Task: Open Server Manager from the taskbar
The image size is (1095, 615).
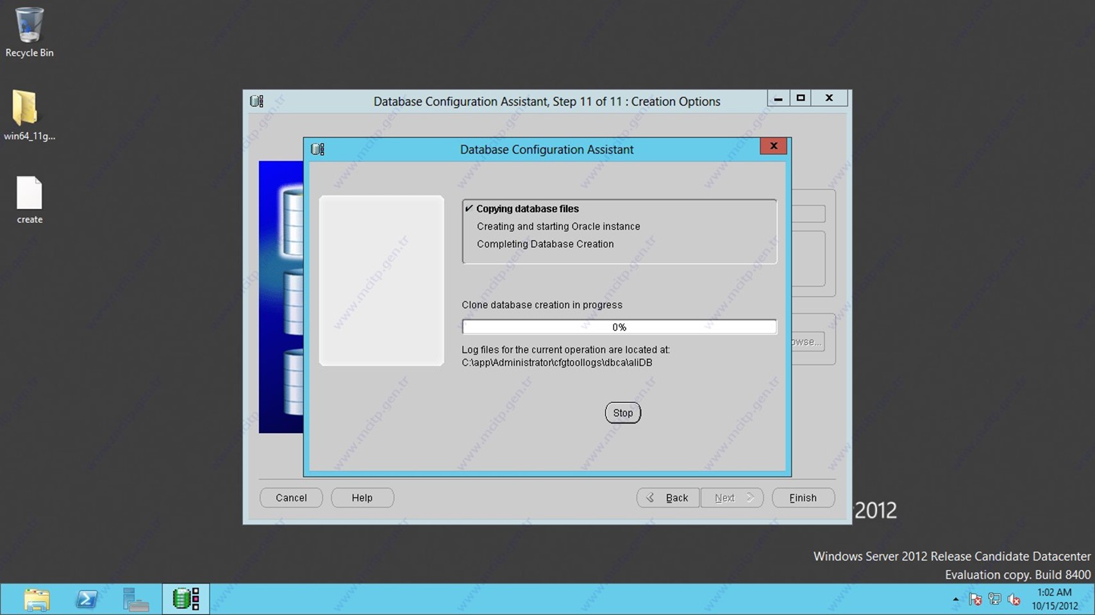Action: [136, 600]
